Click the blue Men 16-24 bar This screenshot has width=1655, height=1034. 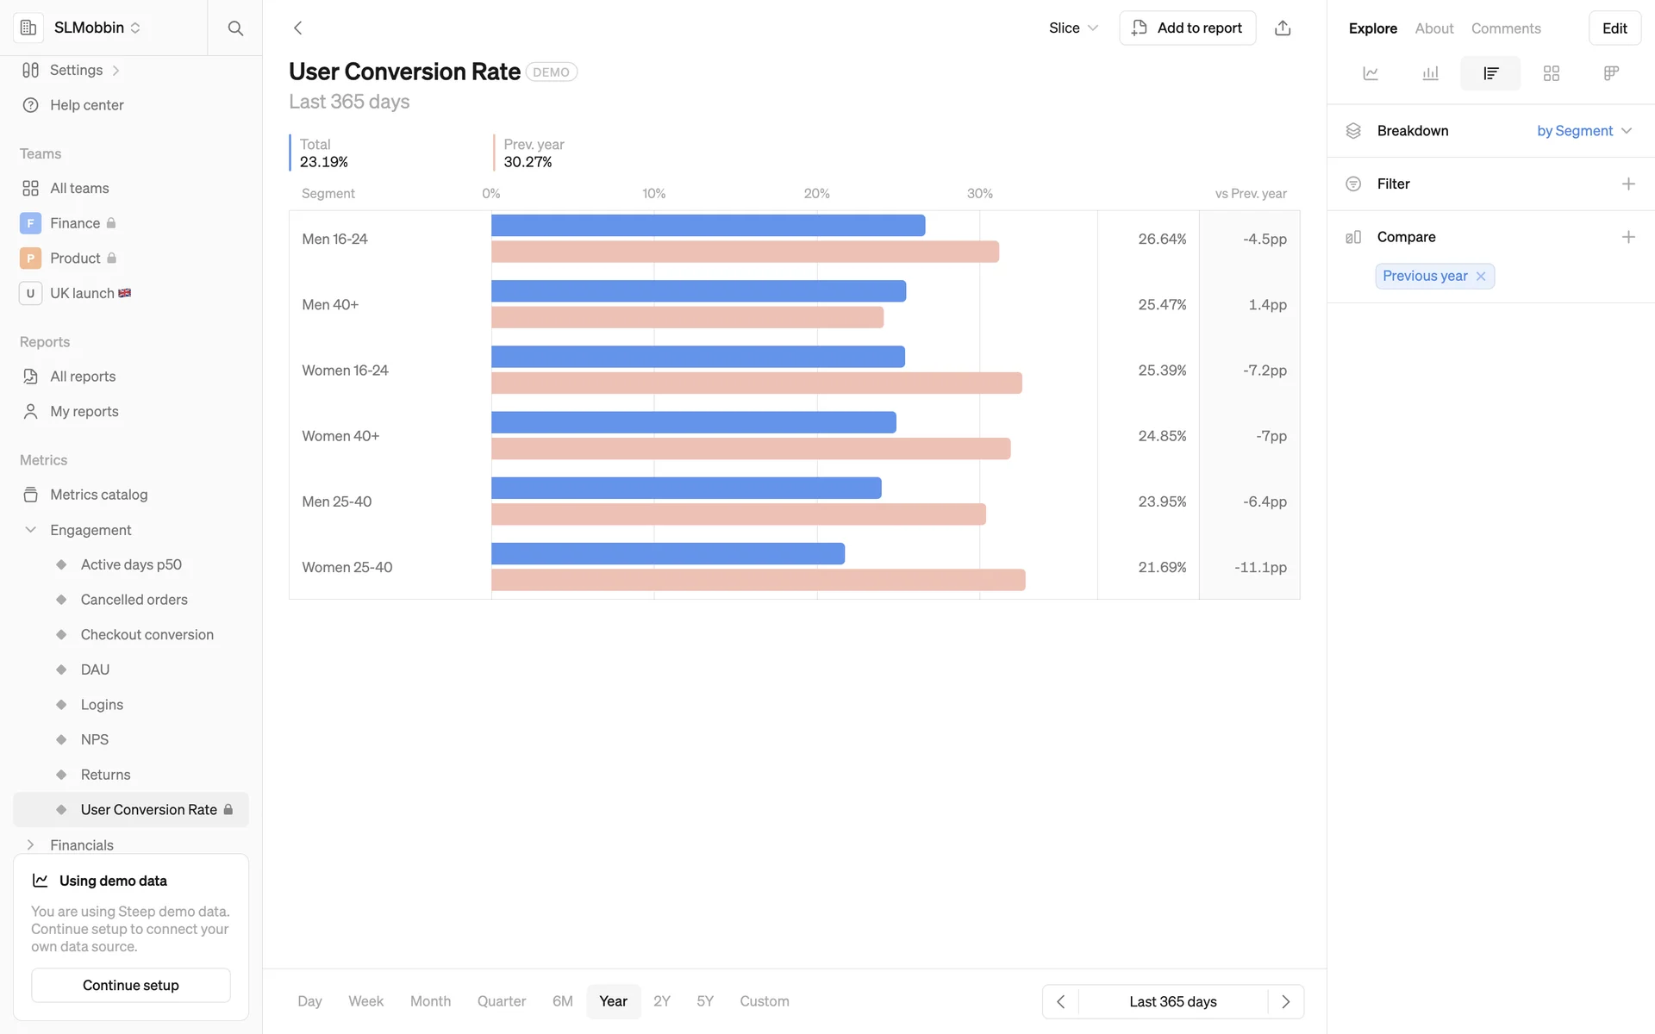[x=707, y=226]
